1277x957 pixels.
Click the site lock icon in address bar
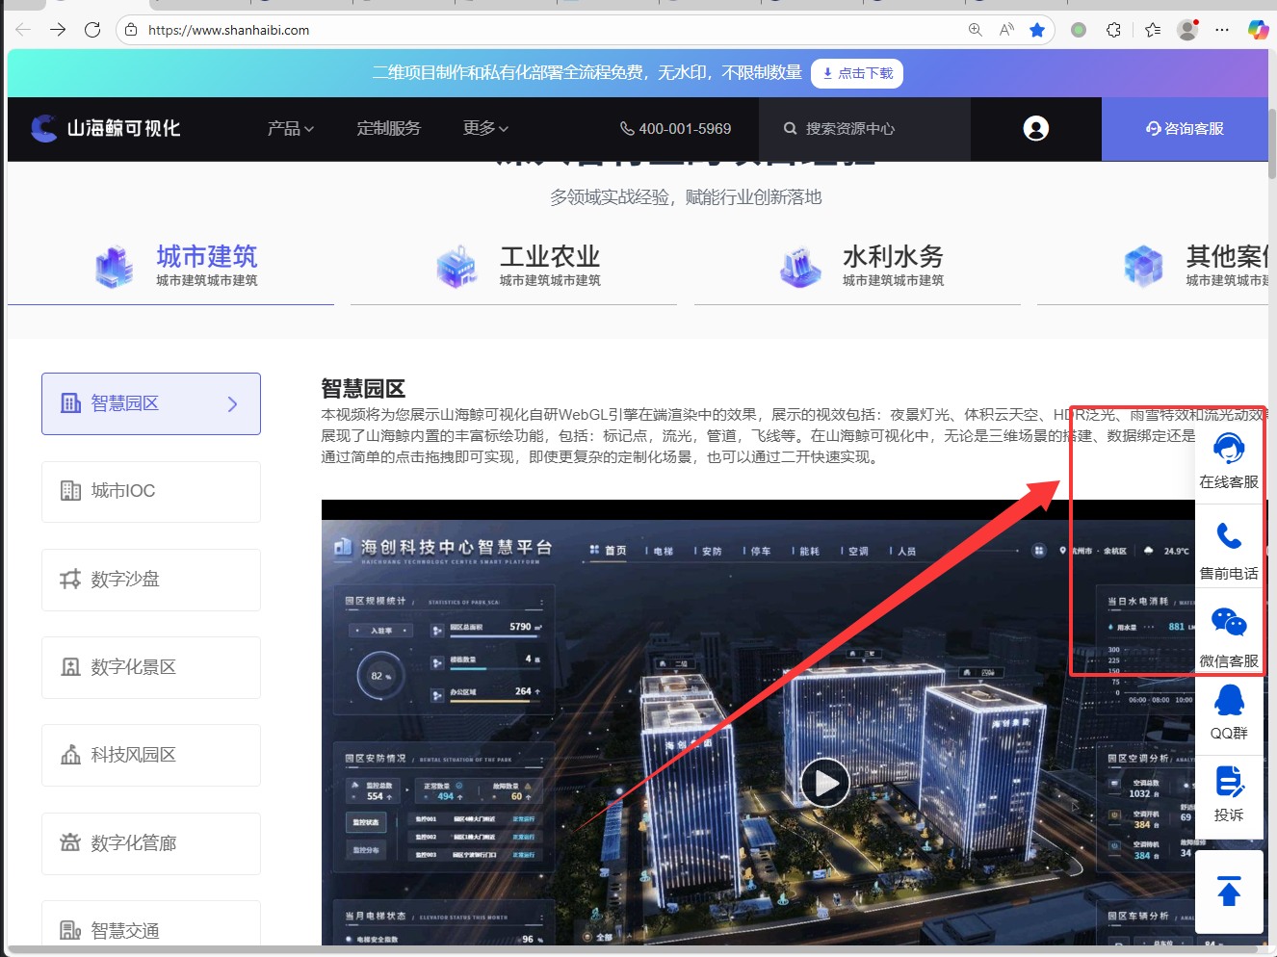131,30
